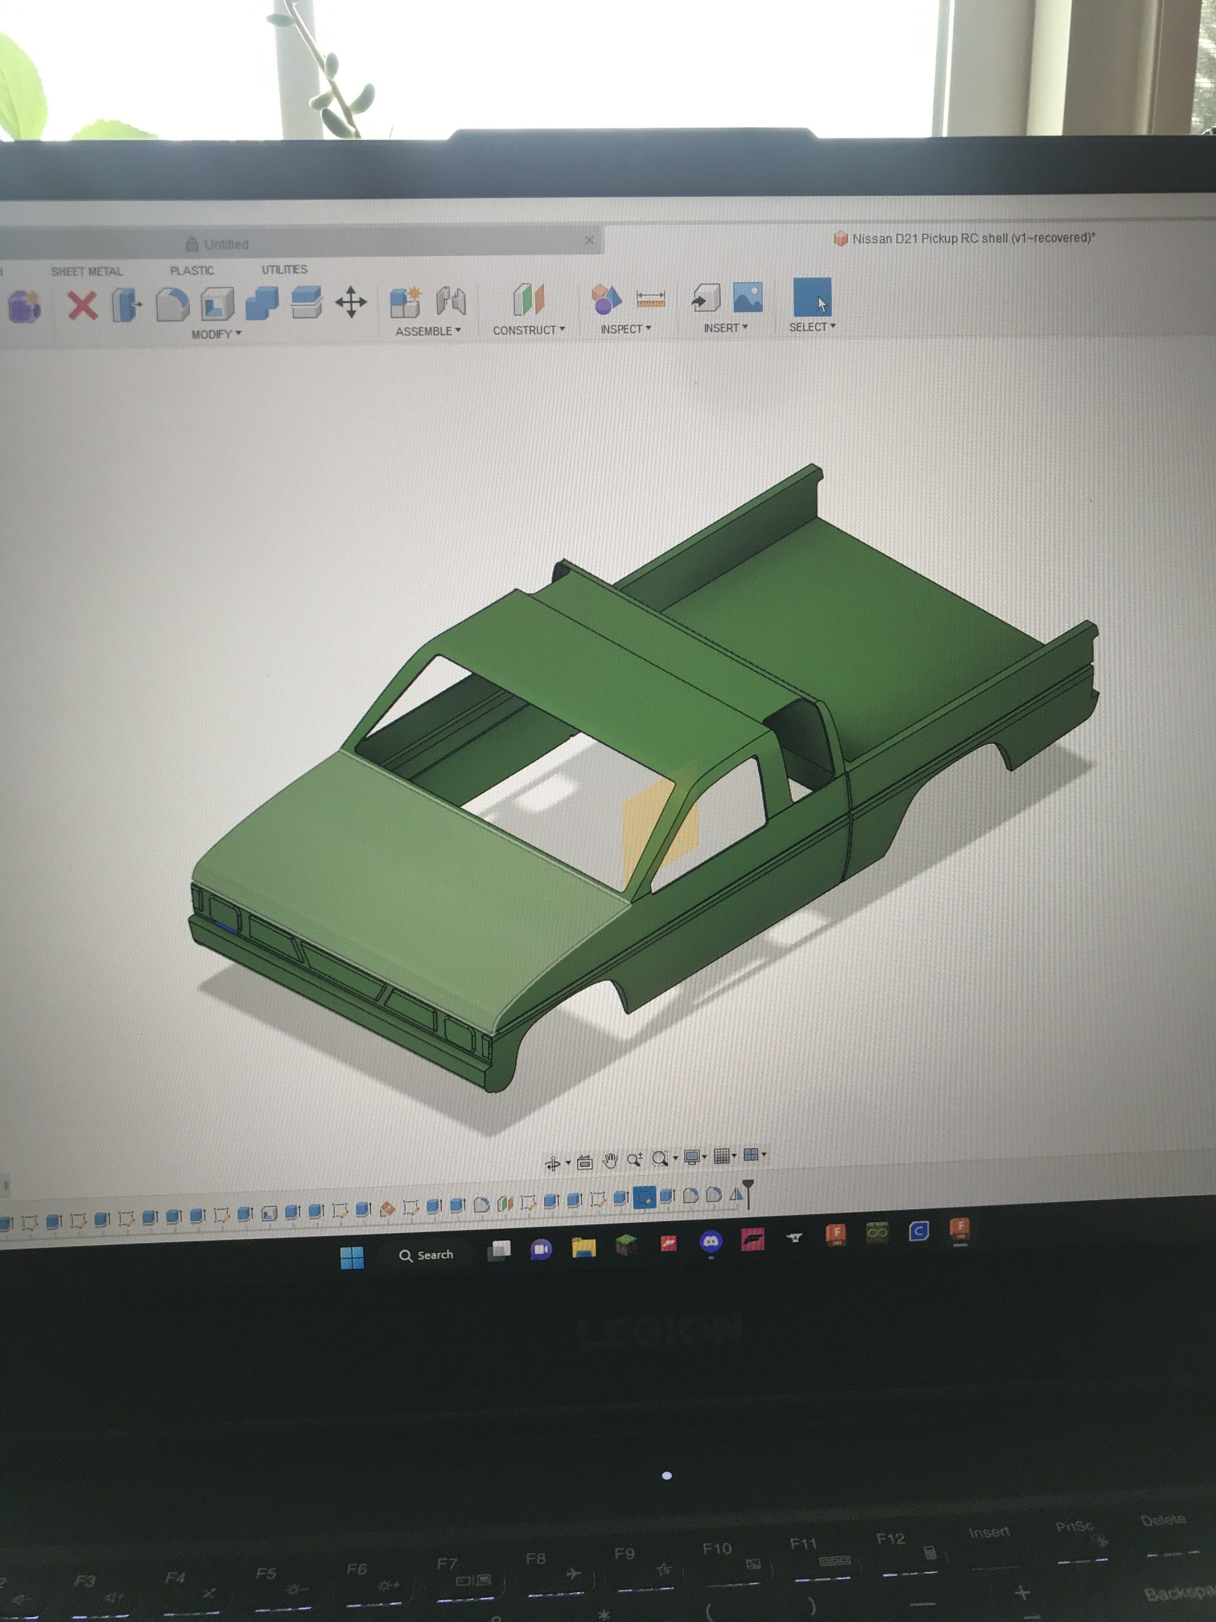Viewport: 1216px width, 1622px height.
Task: Select the Combine tool
Action: 262,303
